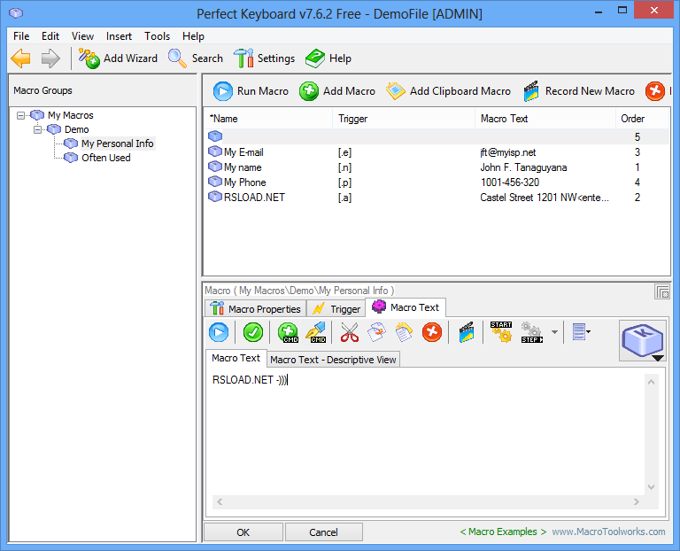Open the text layout options dropdown icon
The image size is (680, 551).
point(581,332)
